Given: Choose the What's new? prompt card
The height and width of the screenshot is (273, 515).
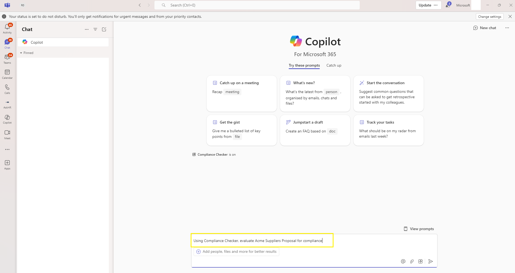Looking at the screenshot, I should (315, 94).
